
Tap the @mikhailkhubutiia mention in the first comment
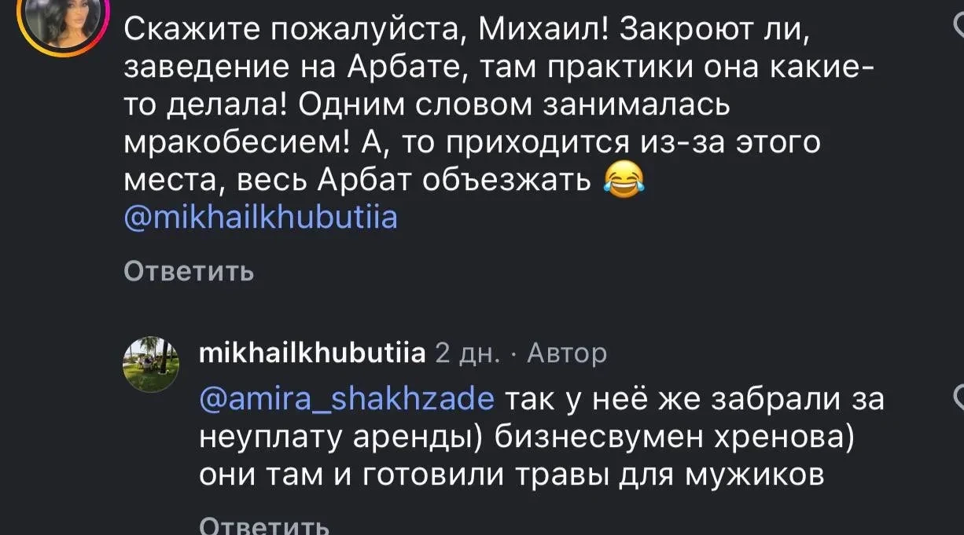[x=261, y=217]
